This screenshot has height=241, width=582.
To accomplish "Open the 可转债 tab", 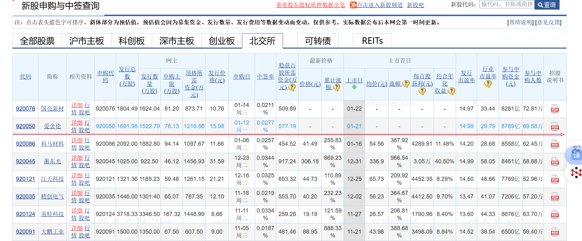I will [x=318, y=41].
